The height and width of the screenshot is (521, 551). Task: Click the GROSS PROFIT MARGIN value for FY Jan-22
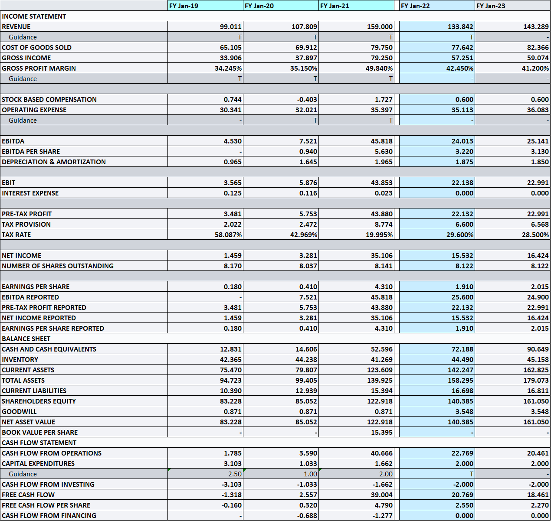(x=437, y=68)
